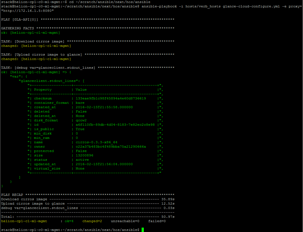Click the status value active
Image resolution: width=303 pixels, height=232 pixels.
[x=82, y=160]
